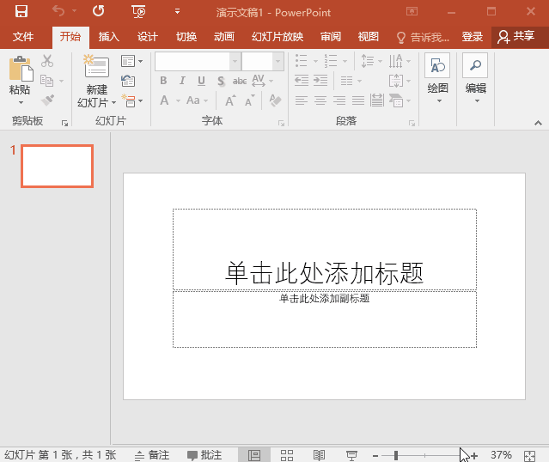Start slideshow from status bar icon
Screen dimensions: 549x462
pyautogui.click(x=351, y=455)
